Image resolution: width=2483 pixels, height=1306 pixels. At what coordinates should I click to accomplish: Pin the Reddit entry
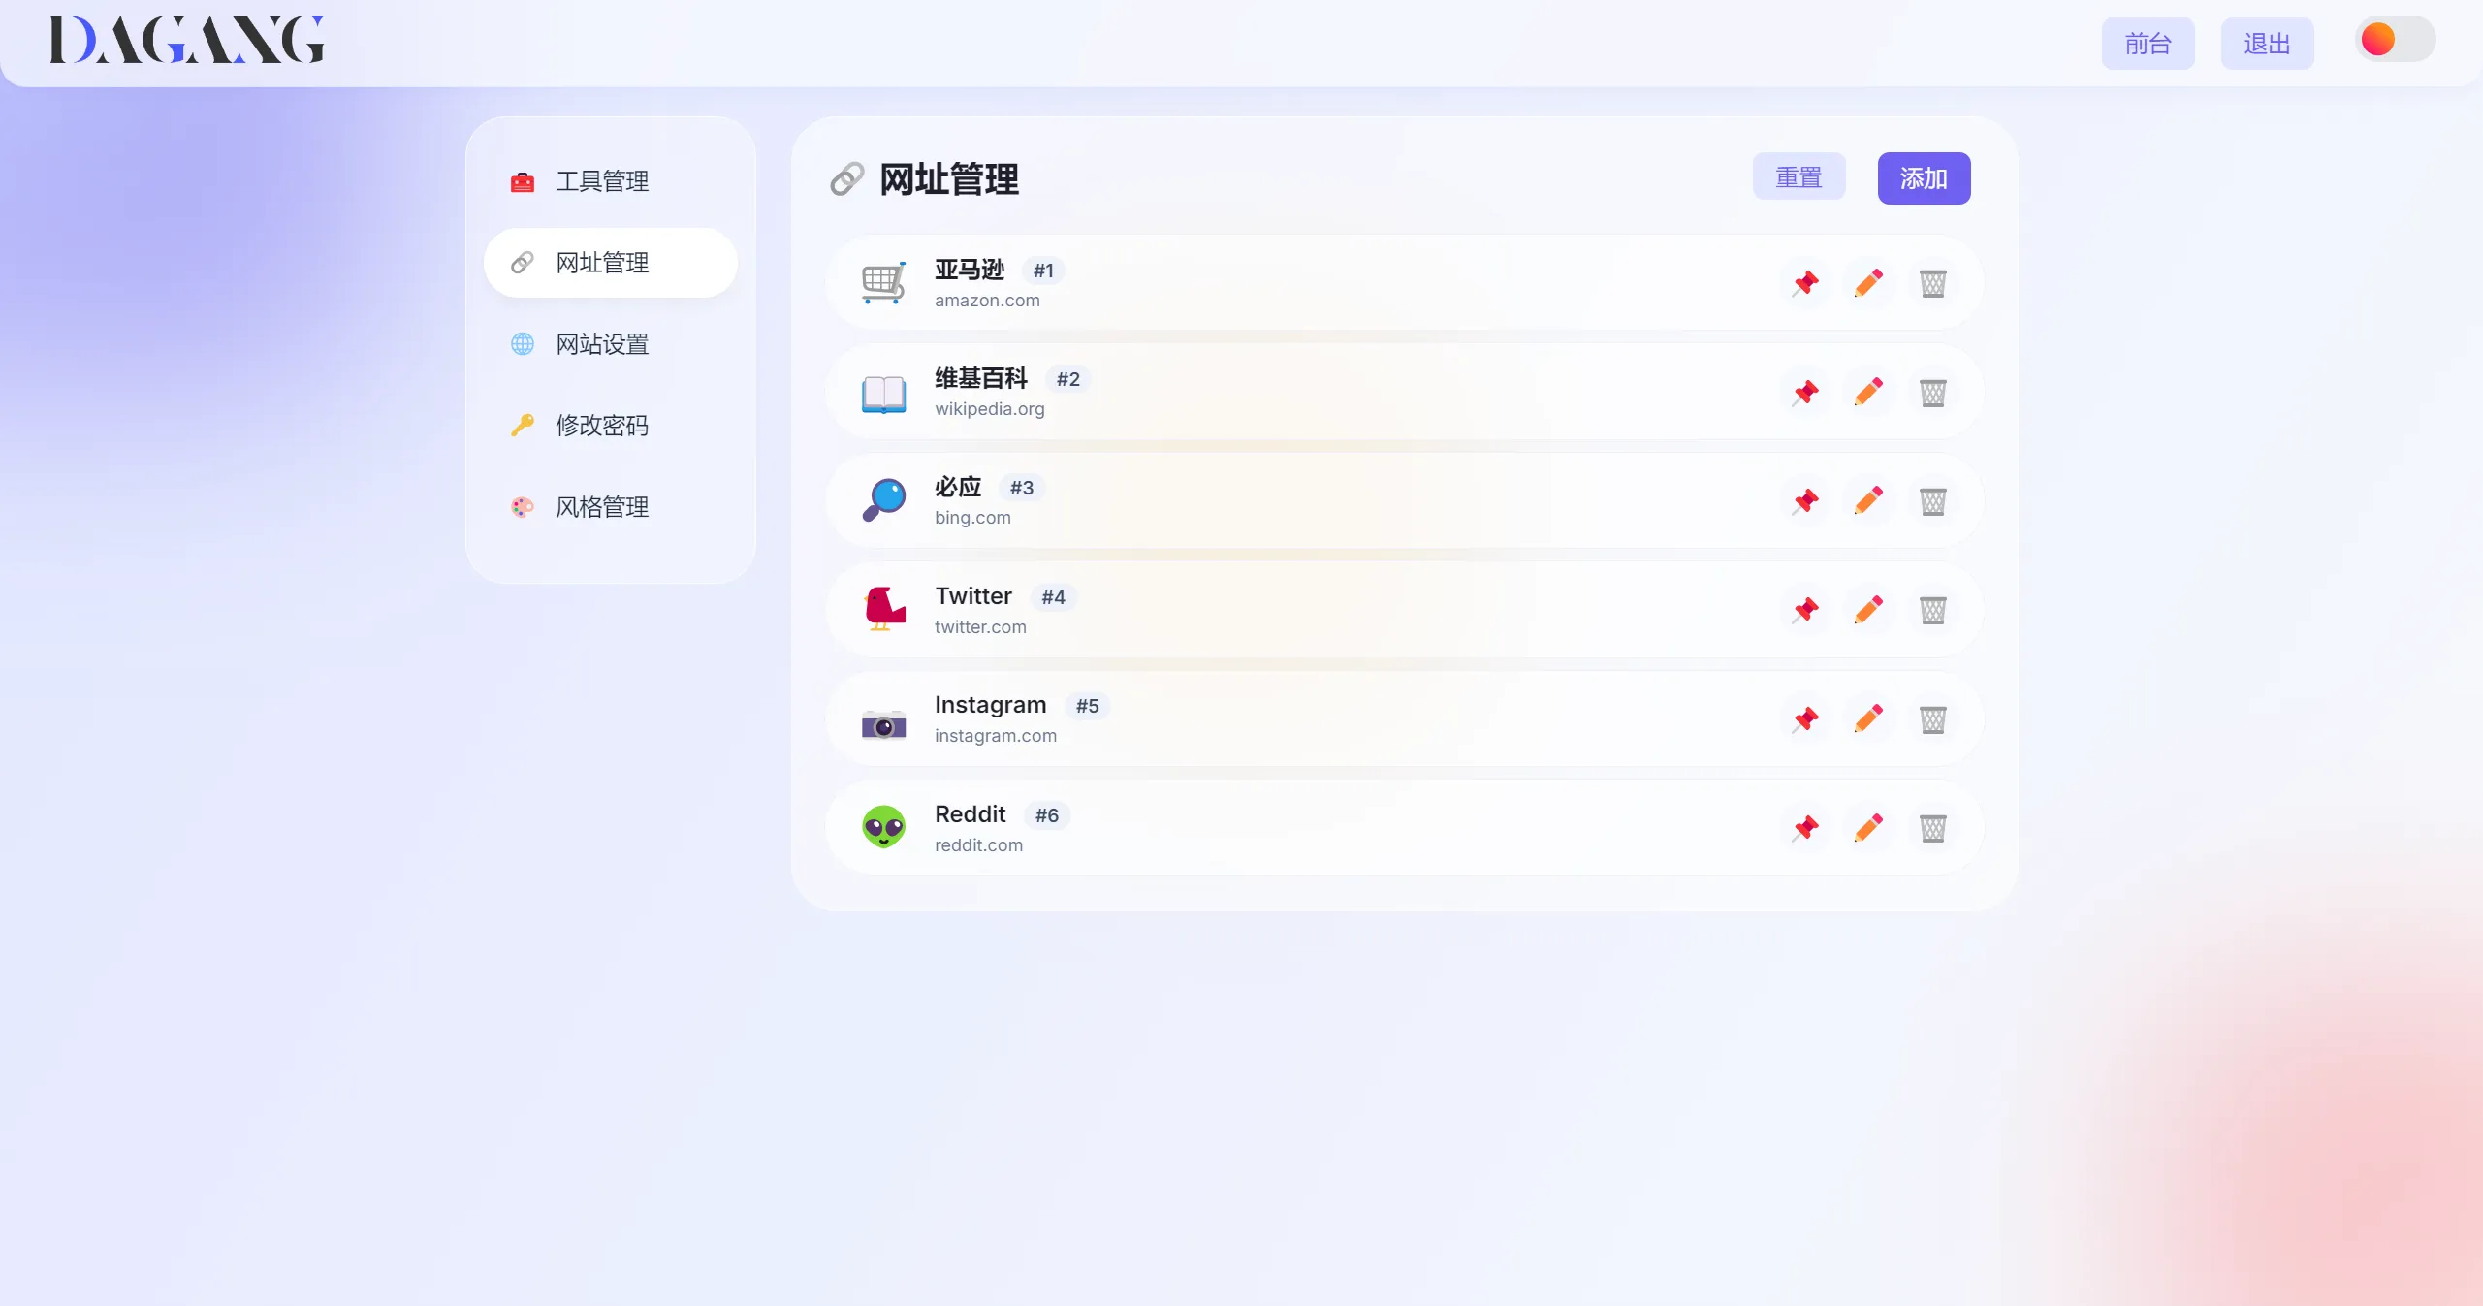tap(1805, 828)
